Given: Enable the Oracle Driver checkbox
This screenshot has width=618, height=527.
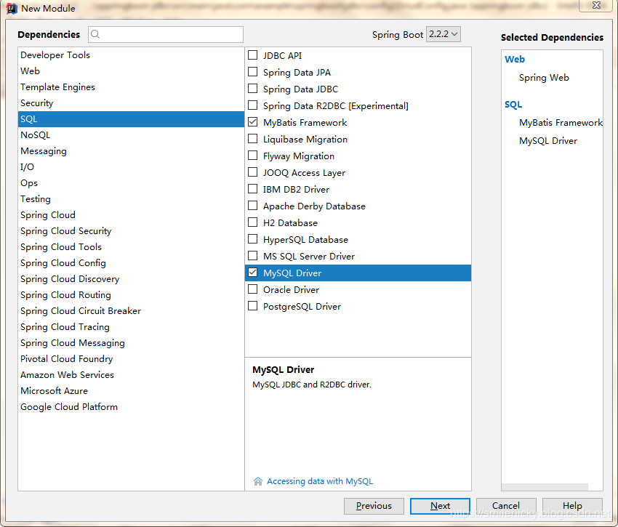Looking at the screenshot, I should (x=252, y=289).
